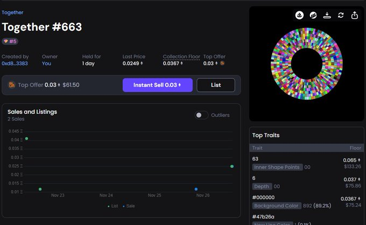Click the Top Traits heading
This screenshot has width=366, height=225.
pos(266,135)
